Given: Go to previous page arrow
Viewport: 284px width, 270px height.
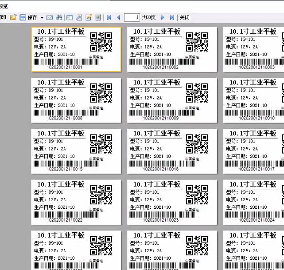Looking at the screenshot, I should (118, 17).
